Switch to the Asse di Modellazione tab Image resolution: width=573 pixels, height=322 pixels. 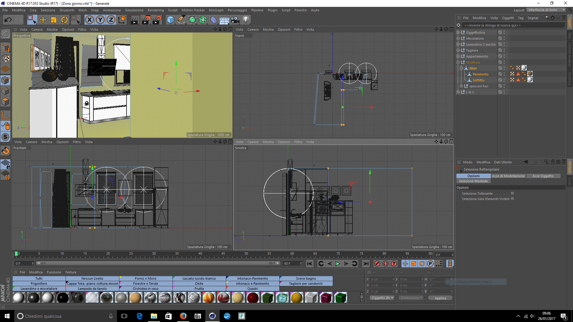(508, 176)
